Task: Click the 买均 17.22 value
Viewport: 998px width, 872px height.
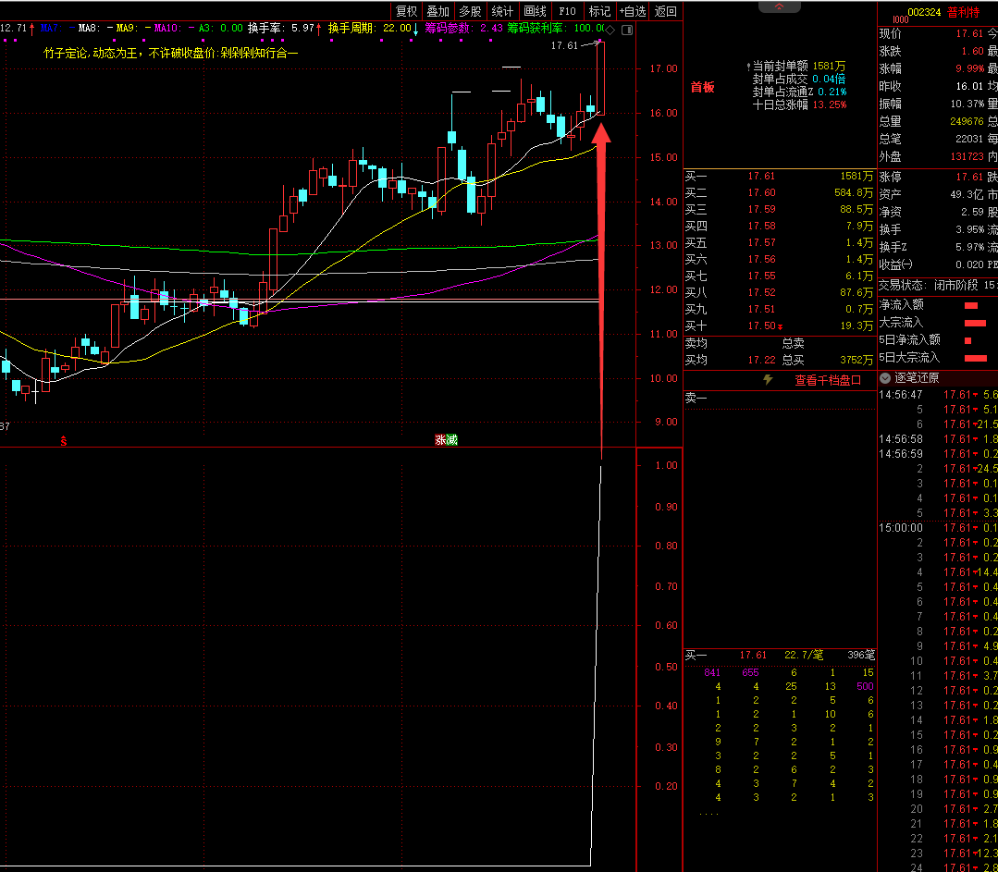Action: [x=761, y=360]
